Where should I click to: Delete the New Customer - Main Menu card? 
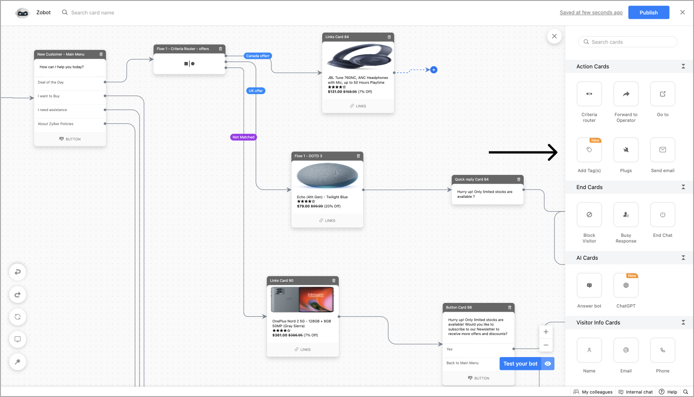coord(101,54)
